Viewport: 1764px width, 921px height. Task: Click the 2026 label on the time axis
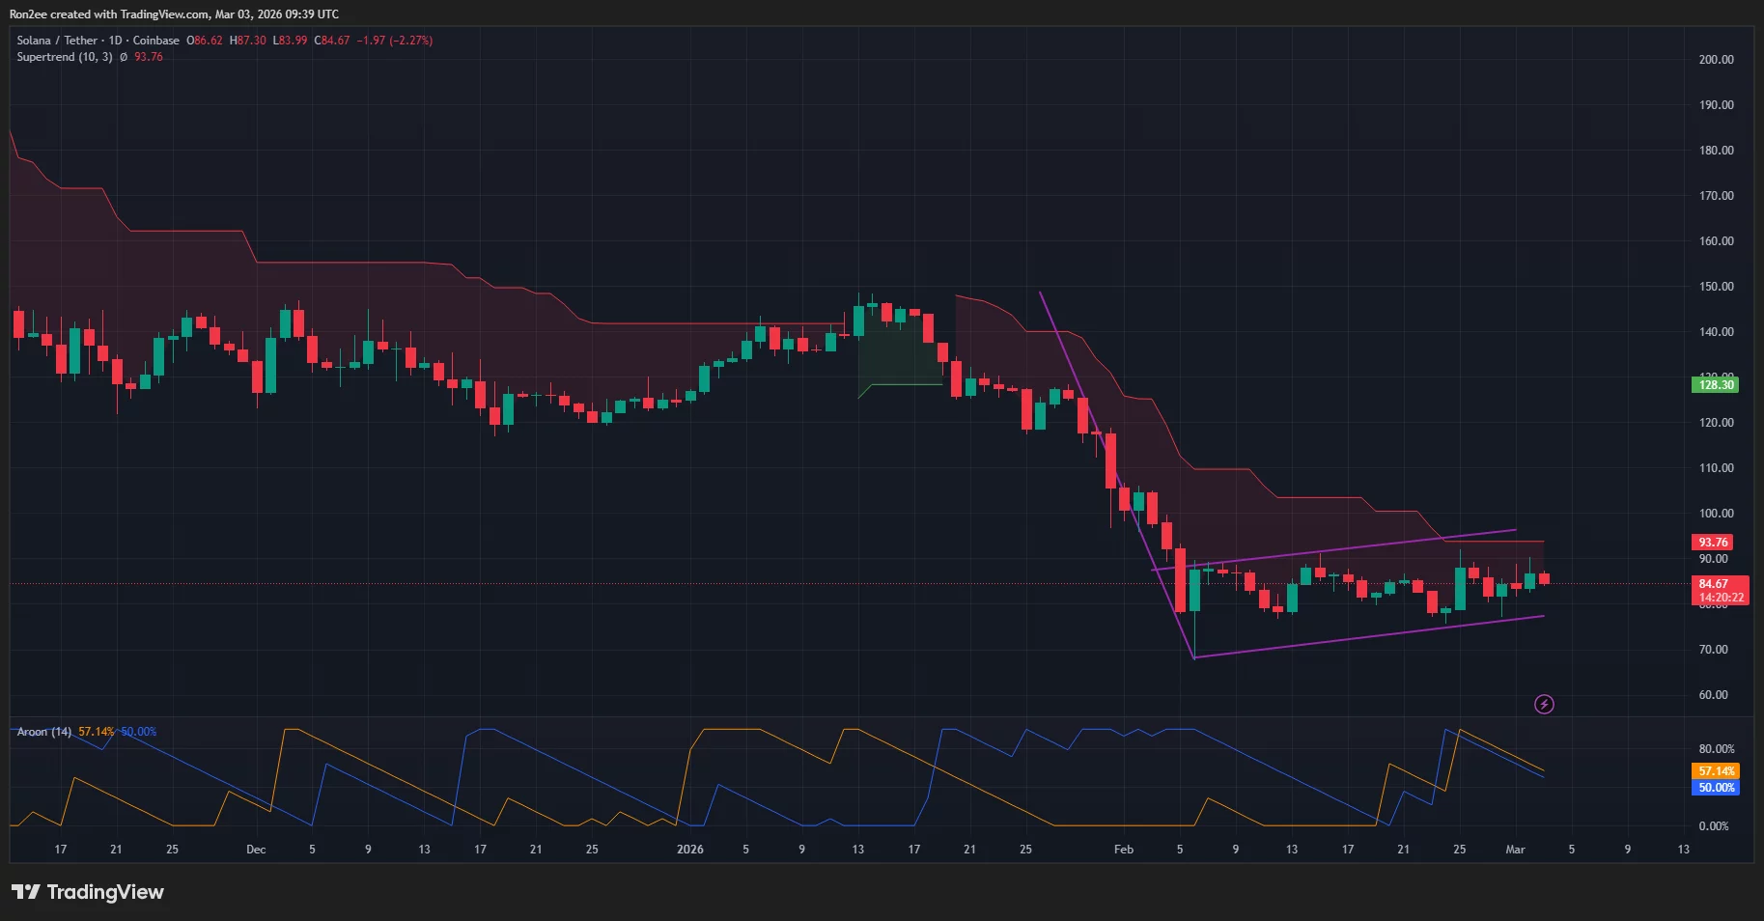click(689, 850)
